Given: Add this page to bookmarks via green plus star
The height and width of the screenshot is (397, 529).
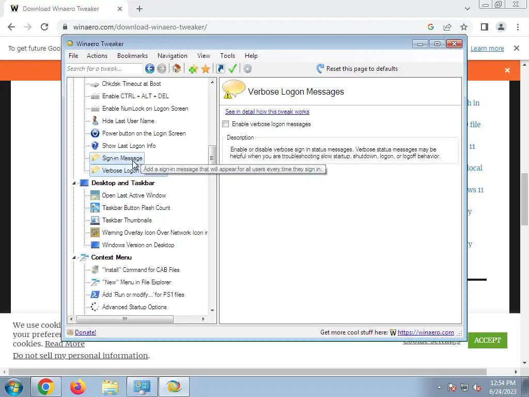Looking at the screenshot, I should (x=193, y=69).
